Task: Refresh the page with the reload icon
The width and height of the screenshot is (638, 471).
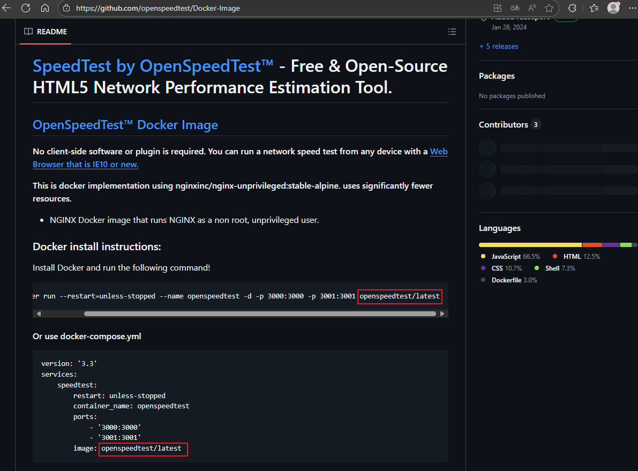Action: [x=26, y=8]
